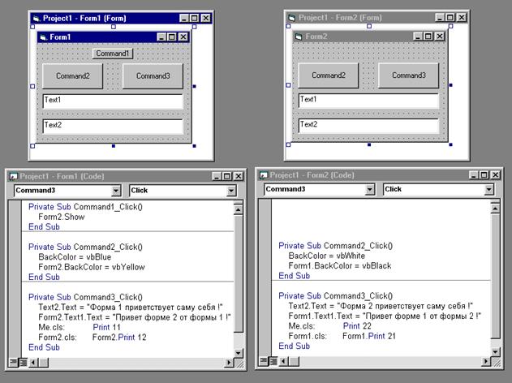Screen dimensions: 512x383
Task: Click the Form2 code procedure combo box text
Action: pyautogui.click(x=394, y=189)
